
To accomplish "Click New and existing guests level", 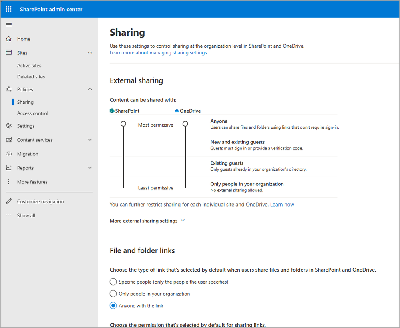I will (237, 142).
